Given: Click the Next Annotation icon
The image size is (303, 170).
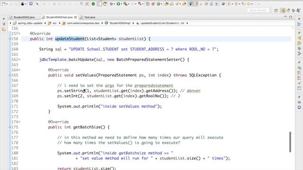Looking at the screenshot, I should [x=229, y=4].
